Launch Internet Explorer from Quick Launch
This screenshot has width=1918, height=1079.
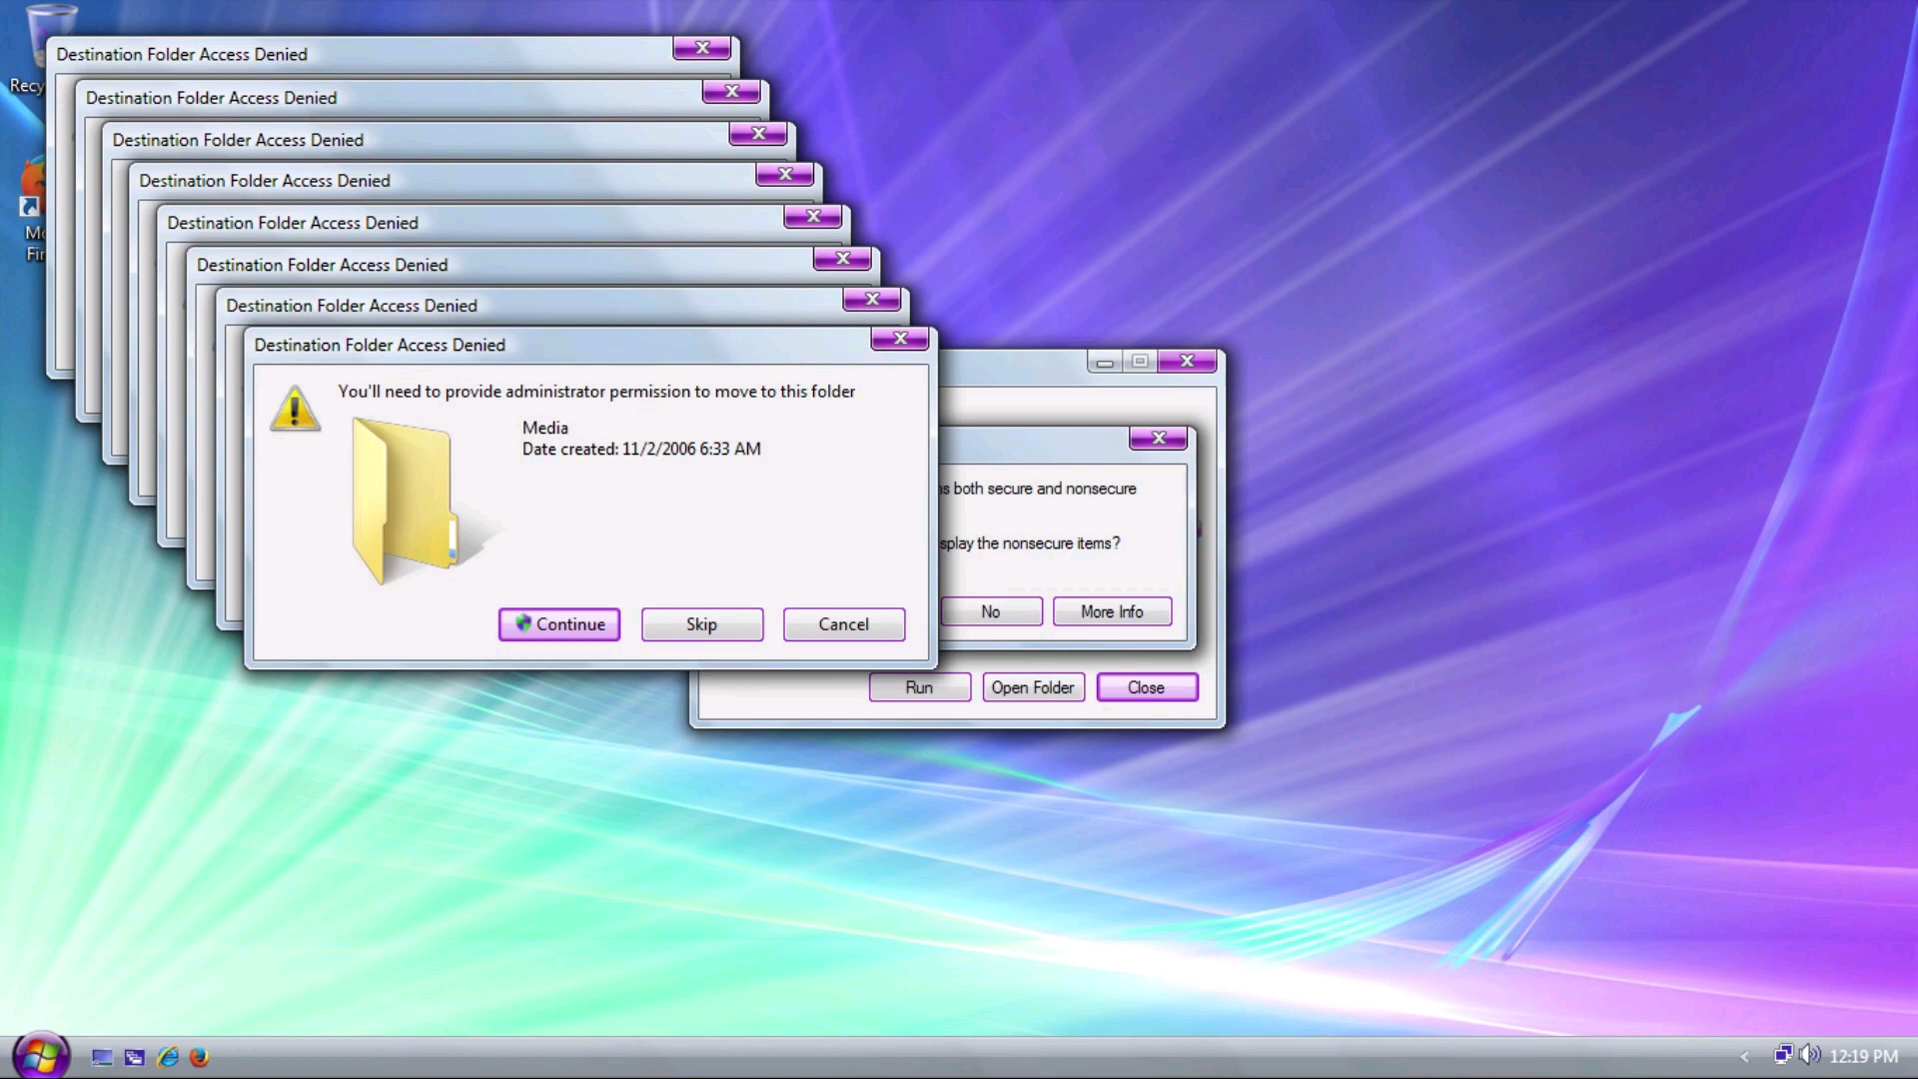click(x=168, y=1057)
